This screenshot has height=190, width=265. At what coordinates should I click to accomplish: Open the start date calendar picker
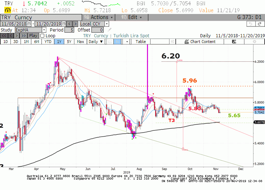29,24
